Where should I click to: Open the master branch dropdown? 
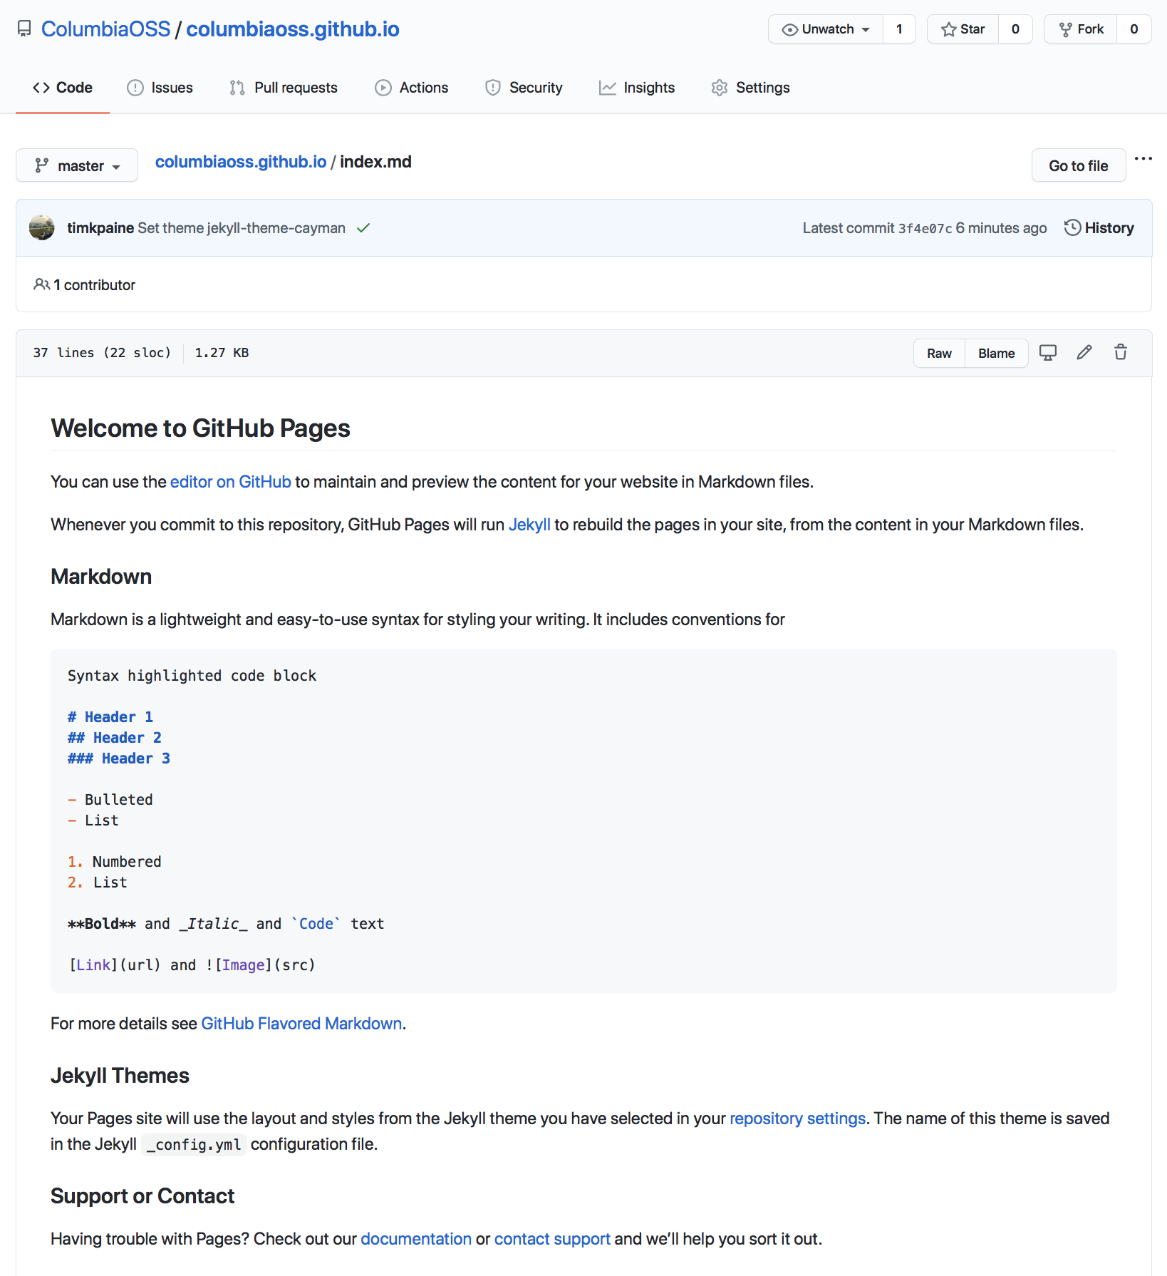pyautogui.click(x=77, y=165)
